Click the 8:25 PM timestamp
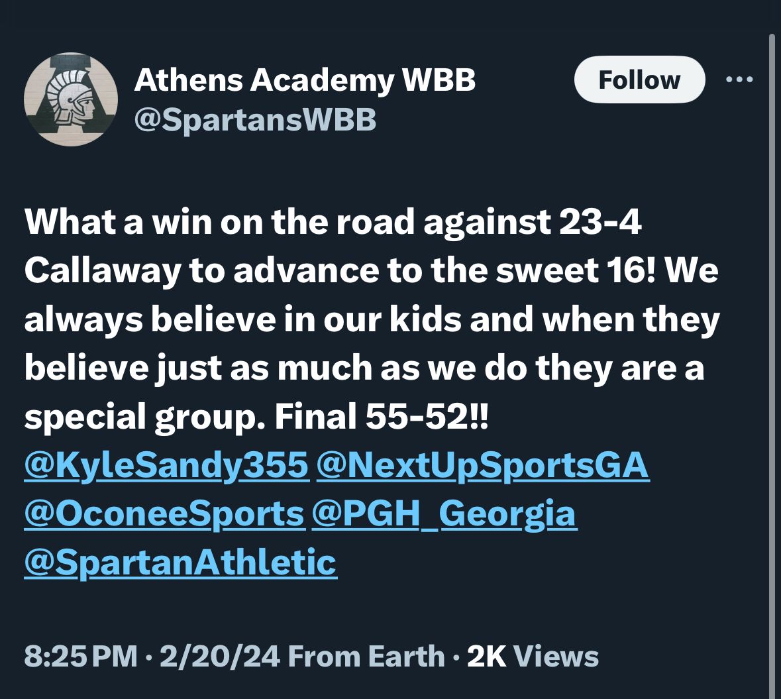Viewport: 781px width, 699px height. [x=81, y=657]
